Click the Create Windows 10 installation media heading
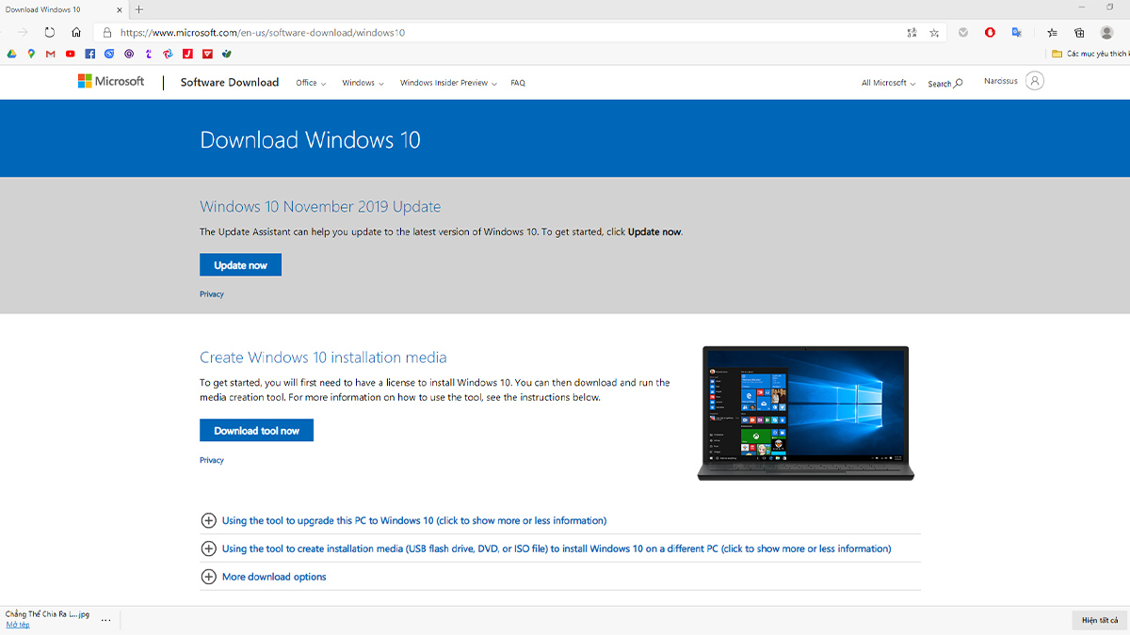This screenshot has height=635, width=1130. click(323, 357)
